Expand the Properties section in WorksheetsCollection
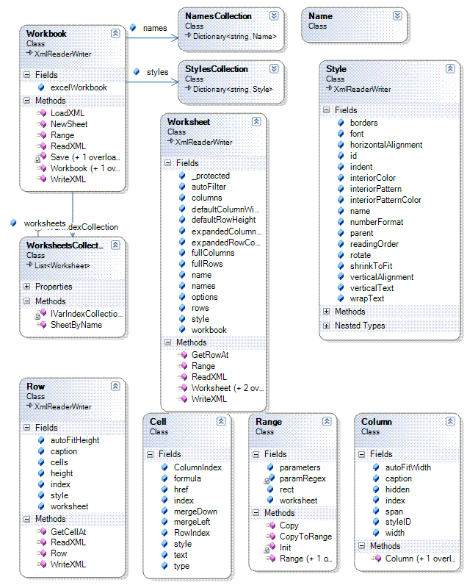 [27, 287]
